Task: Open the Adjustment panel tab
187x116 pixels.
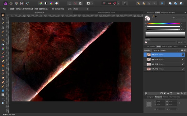Action: point(151,47)
